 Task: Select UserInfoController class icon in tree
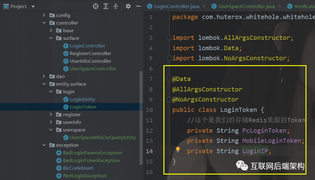(66, 61)
